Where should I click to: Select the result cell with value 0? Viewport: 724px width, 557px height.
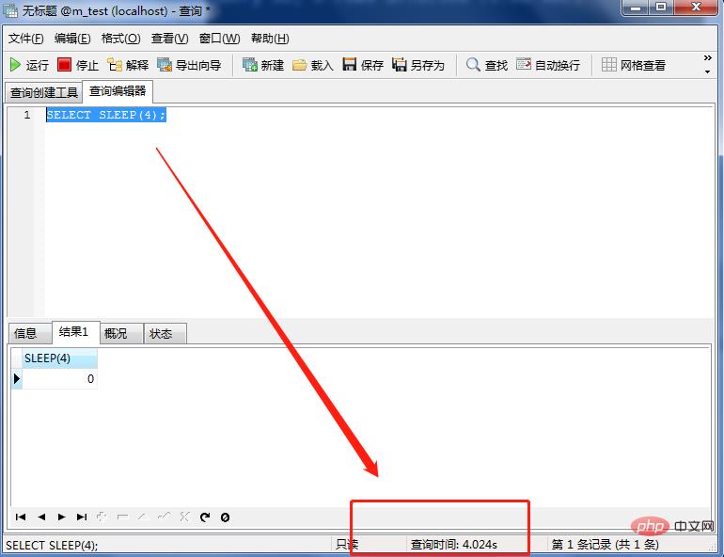tap(59, 379)
